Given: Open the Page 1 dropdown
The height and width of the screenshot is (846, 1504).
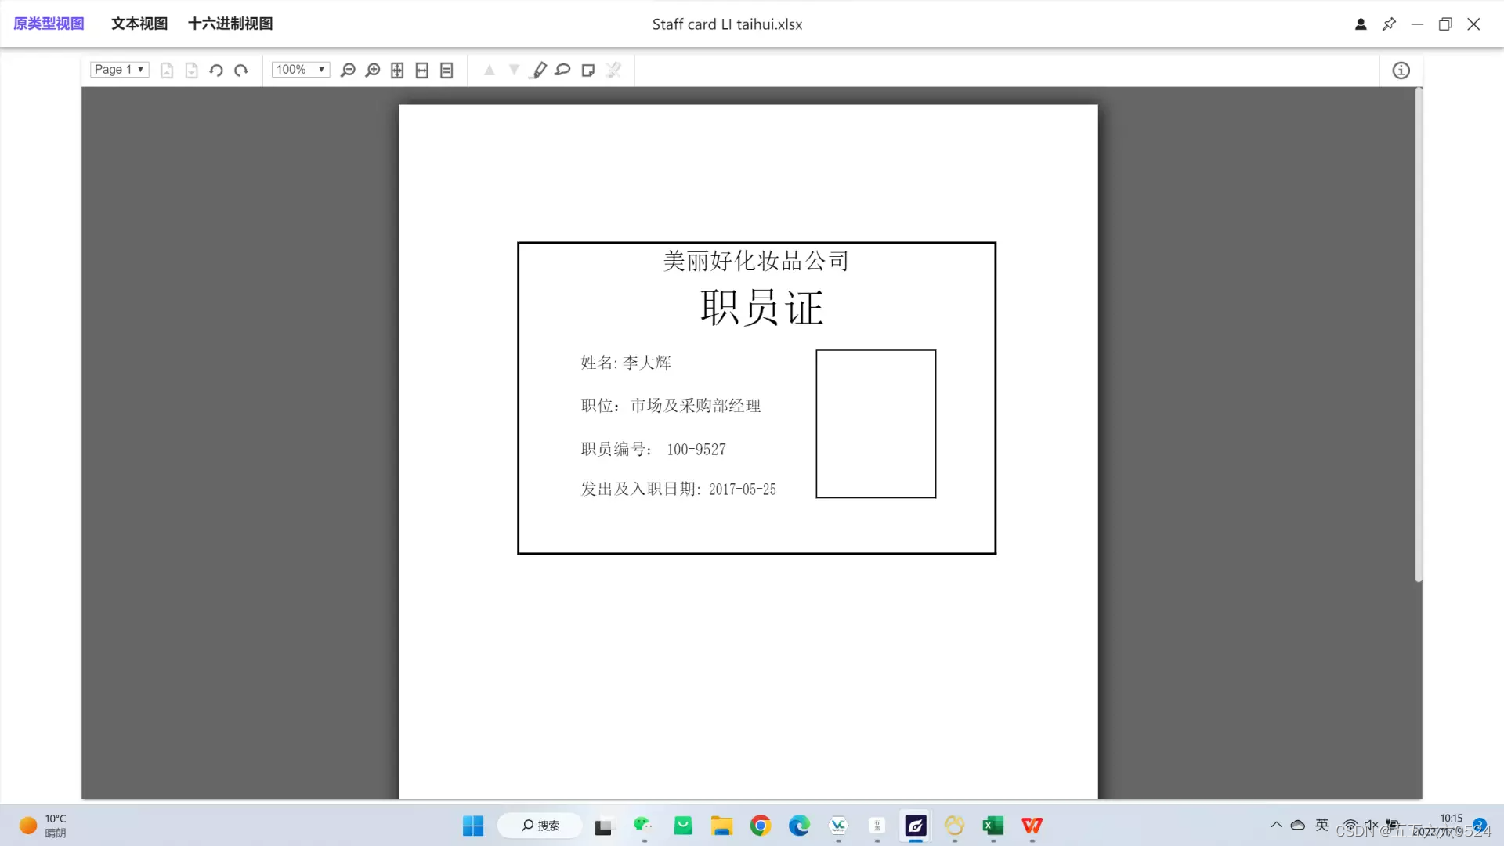Looking at the screenshot, I should (x=119, y=70).
